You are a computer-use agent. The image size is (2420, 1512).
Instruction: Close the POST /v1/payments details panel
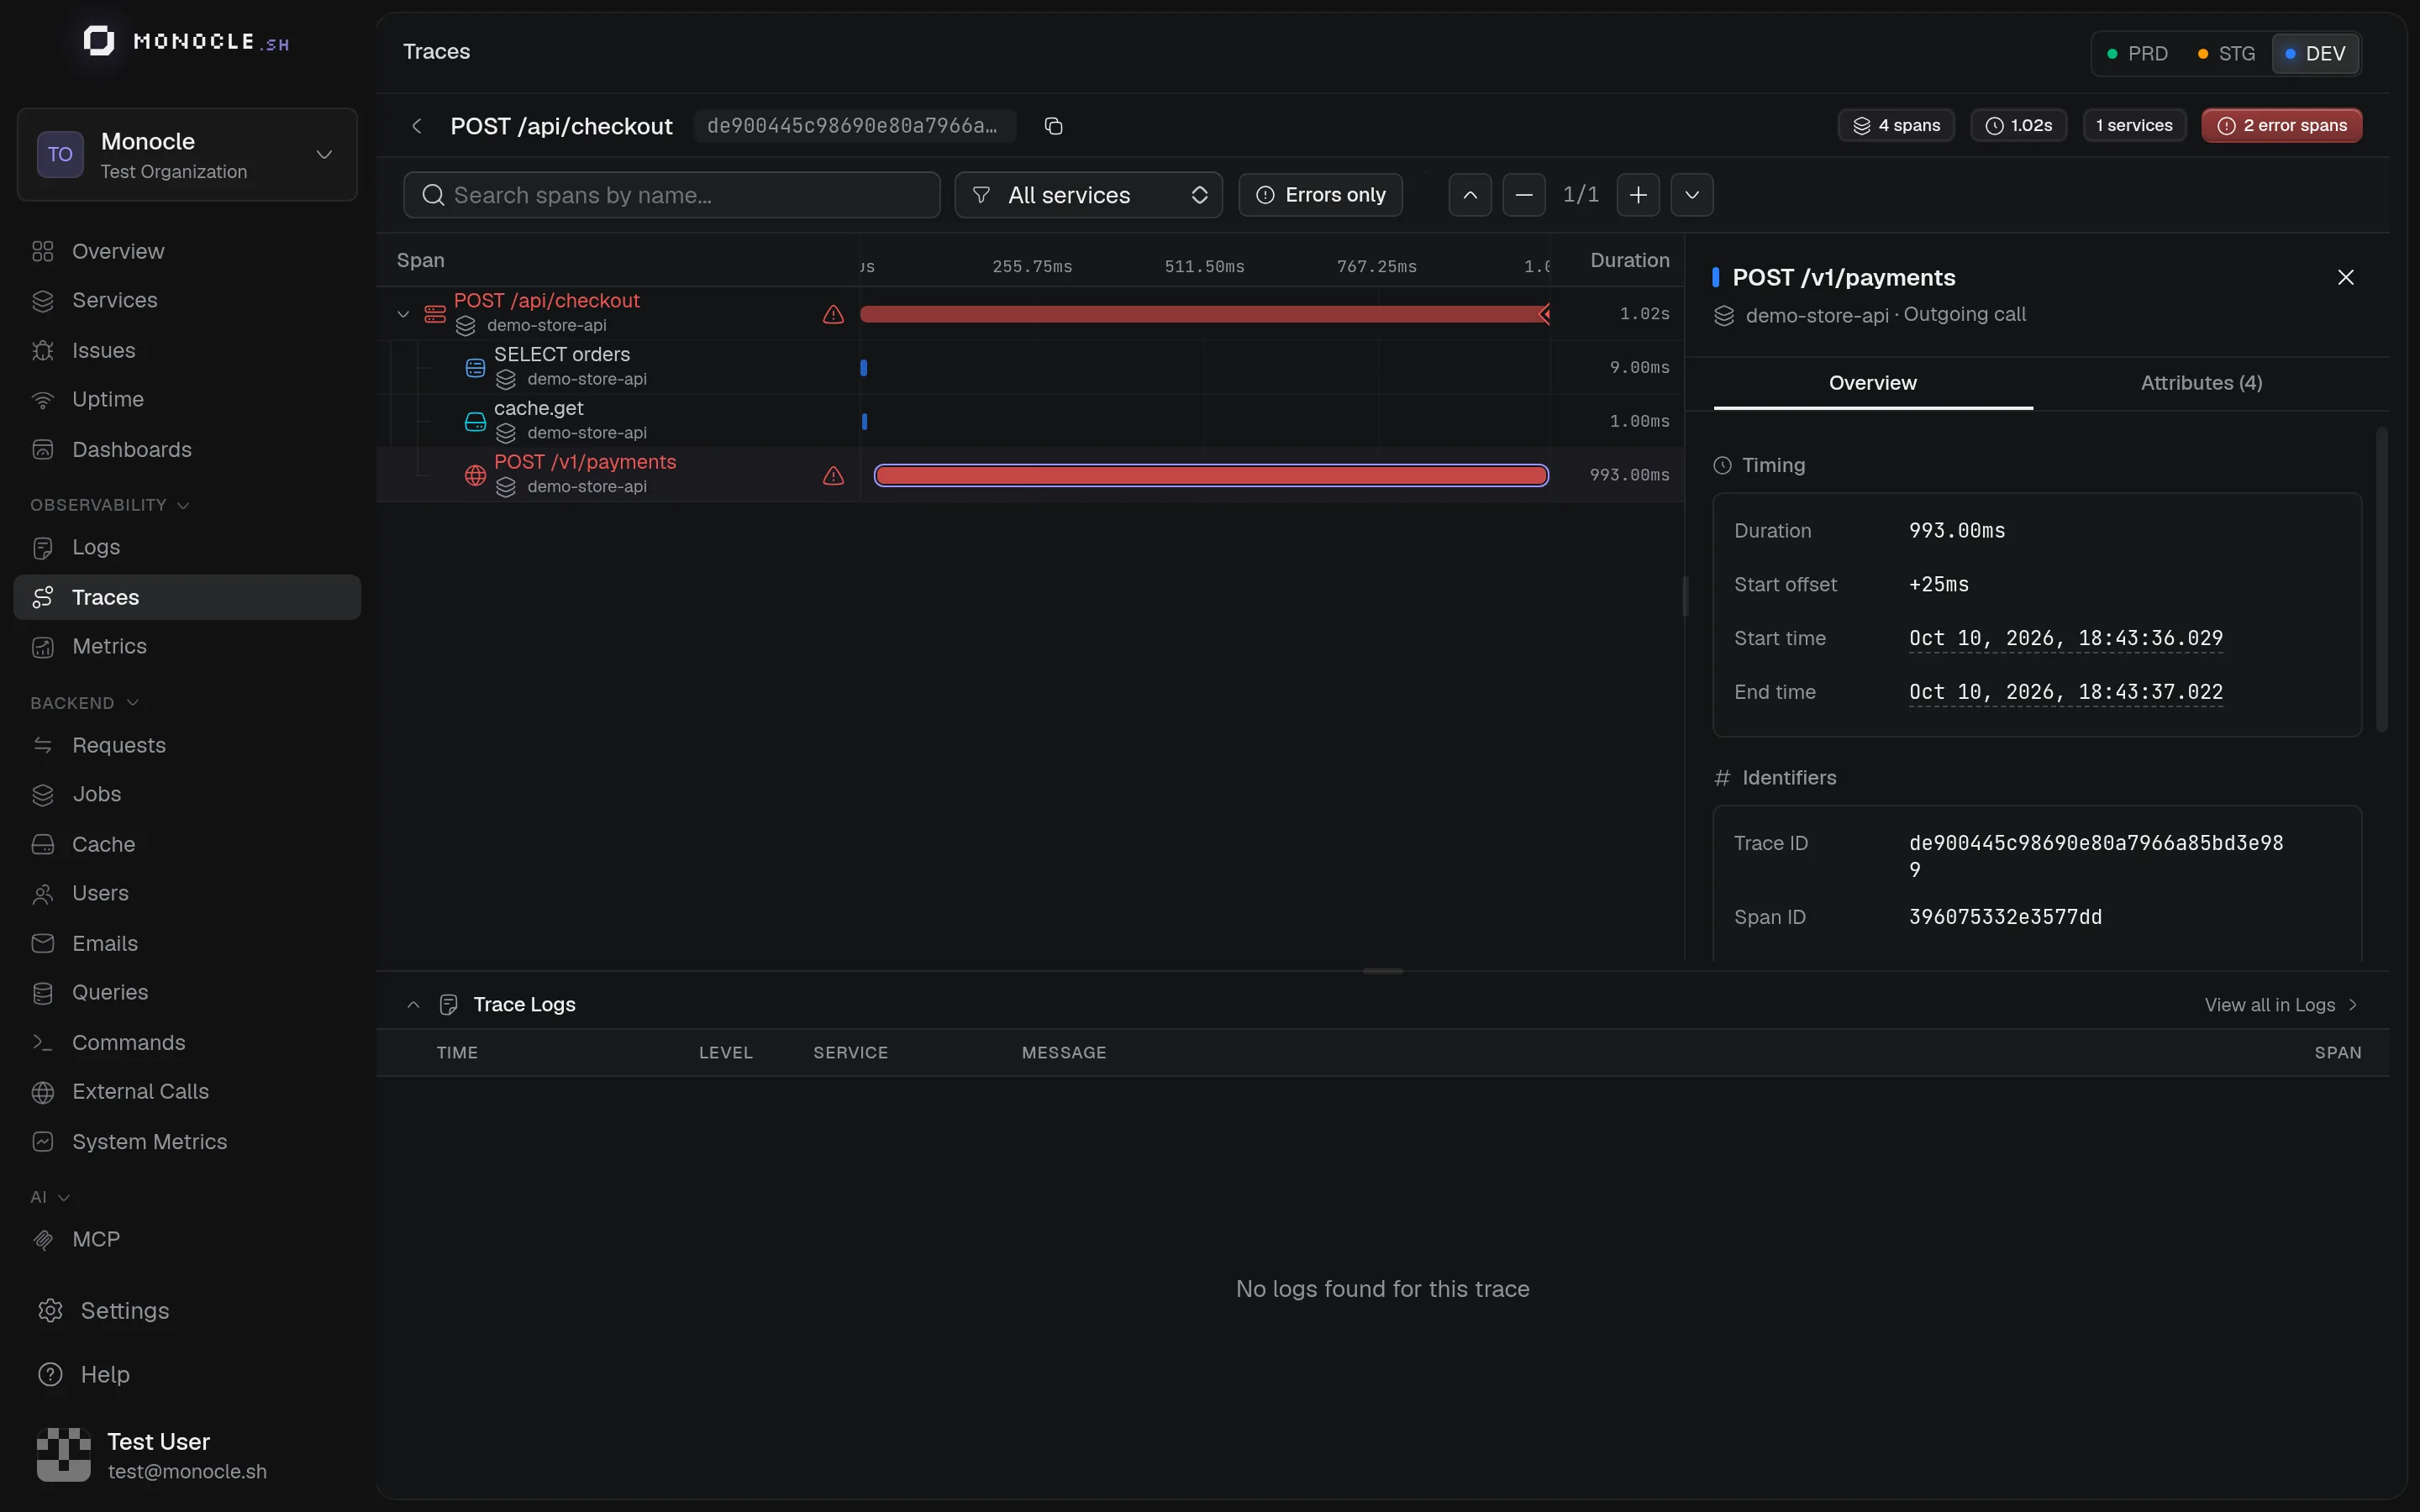pos(2345,277)
